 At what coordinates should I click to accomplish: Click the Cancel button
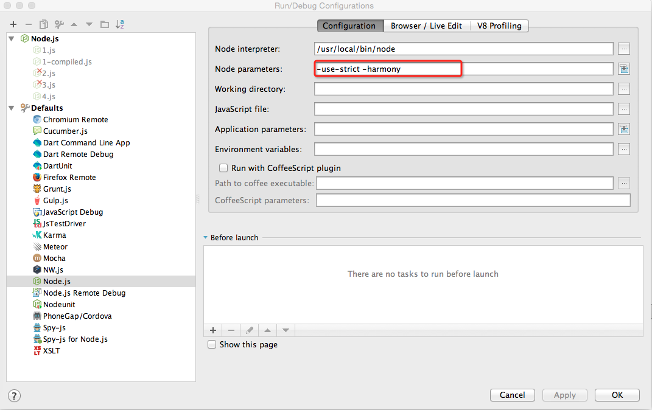[513, 395]
